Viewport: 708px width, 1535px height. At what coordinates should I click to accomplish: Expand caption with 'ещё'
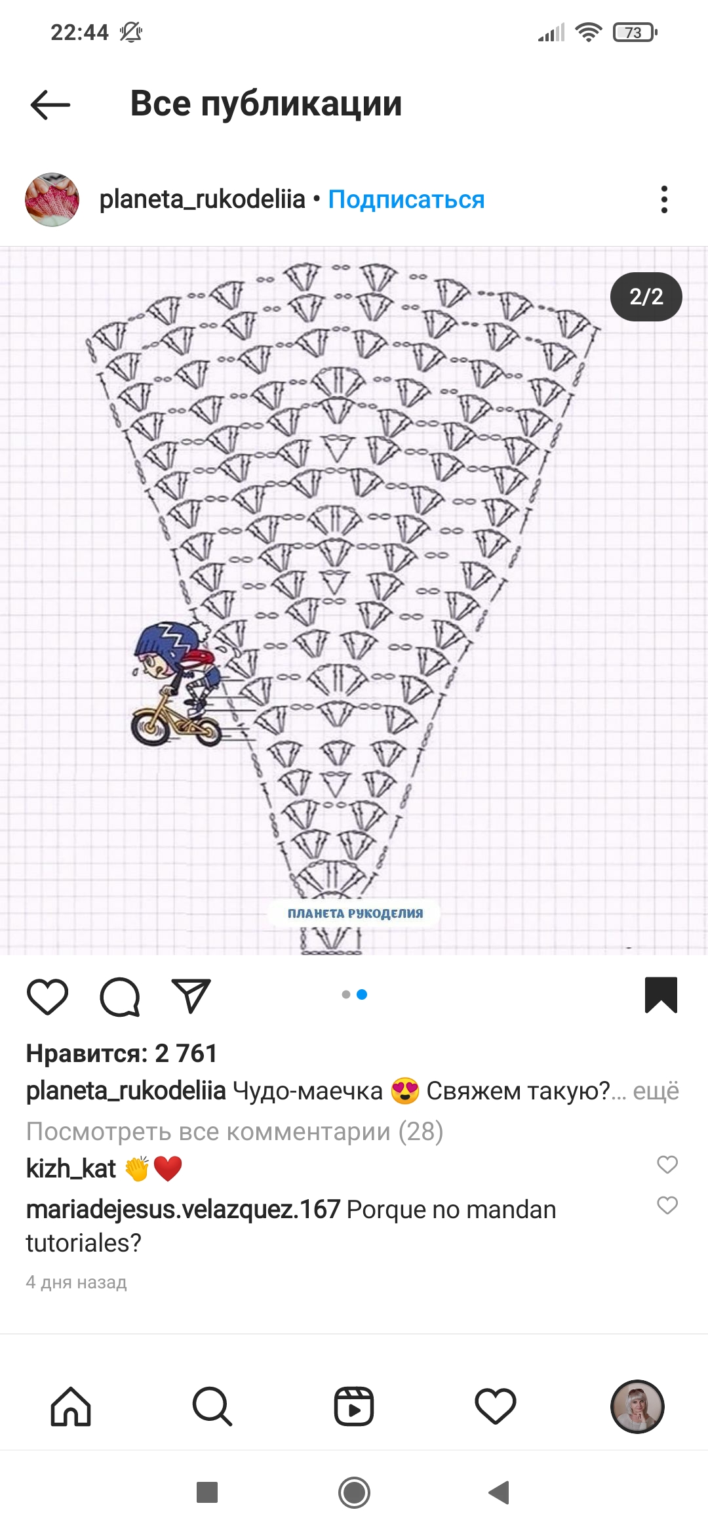[656, 1091]
